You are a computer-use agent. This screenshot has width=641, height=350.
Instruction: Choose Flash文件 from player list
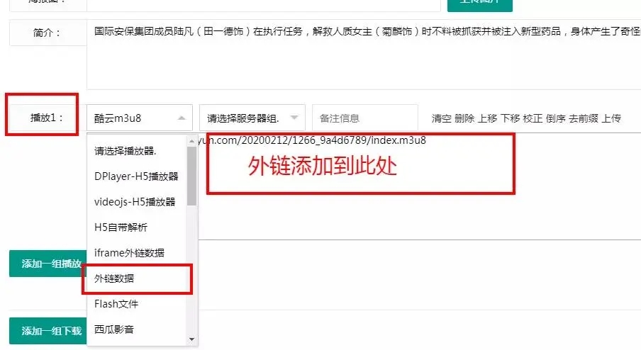tap(116, 304)
